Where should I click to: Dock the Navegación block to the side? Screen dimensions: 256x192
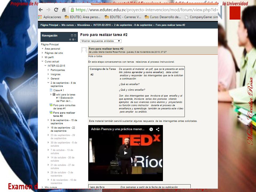pos(75,35)
